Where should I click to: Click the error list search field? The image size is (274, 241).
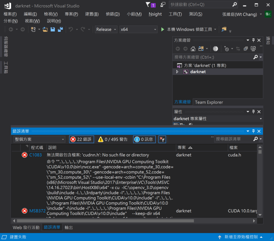[233, 139]
